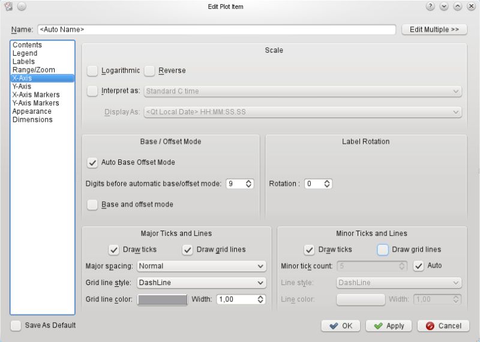Click the Edit Multiple >> button
This screenshot has width=480, height=342.
pos(434,29)
